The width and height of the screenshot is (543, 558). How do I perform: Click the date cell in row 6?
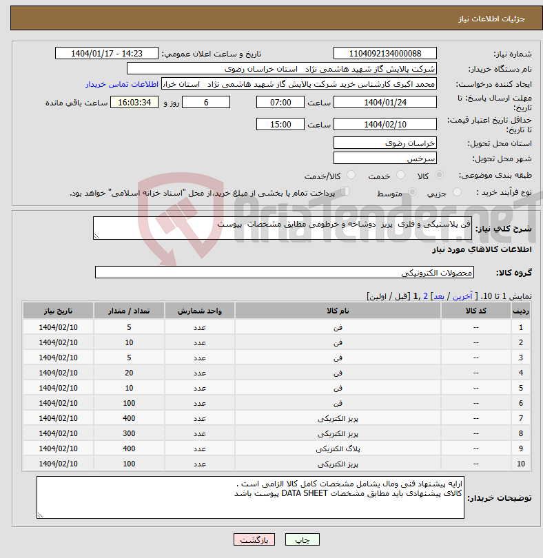[58, 403]
